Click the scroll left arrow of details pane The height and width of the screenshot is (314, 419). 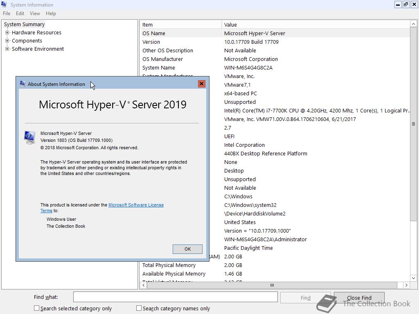(144, 285)
